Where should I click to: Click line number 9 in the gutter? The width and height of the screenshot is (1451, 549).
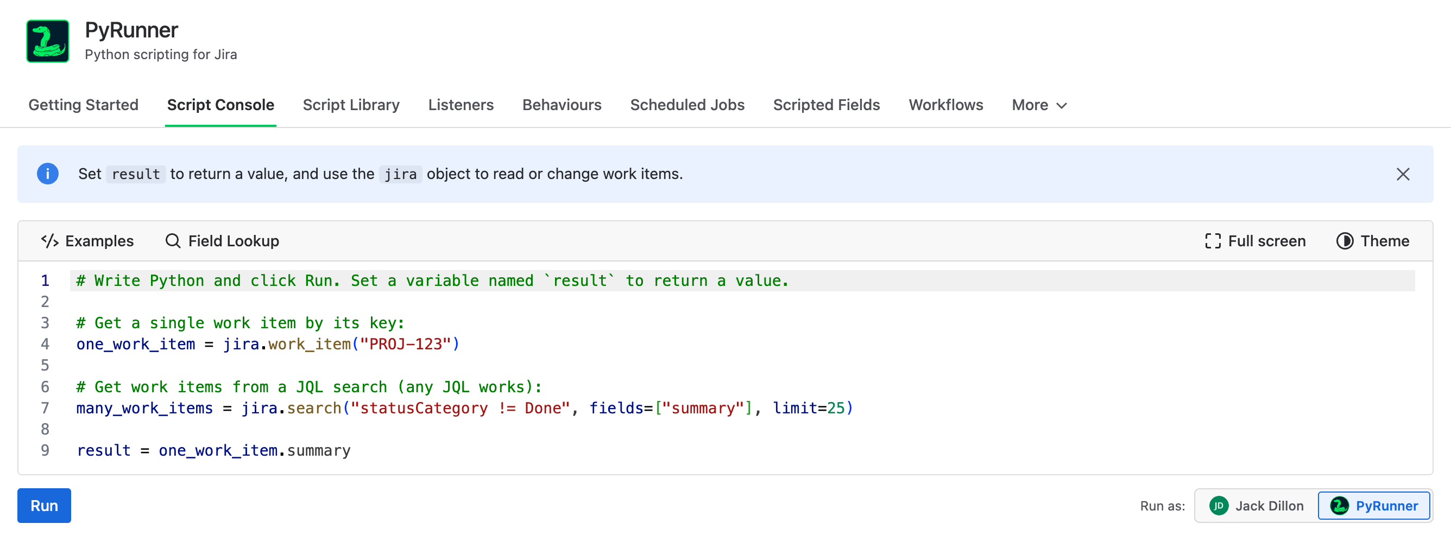45,451
